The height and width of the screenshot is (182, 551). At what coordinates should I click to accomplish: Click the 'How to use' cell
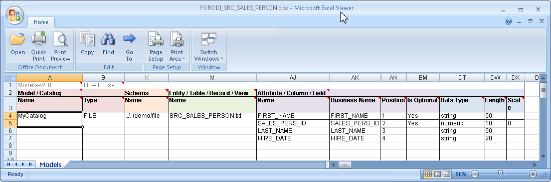coord(103,85)
